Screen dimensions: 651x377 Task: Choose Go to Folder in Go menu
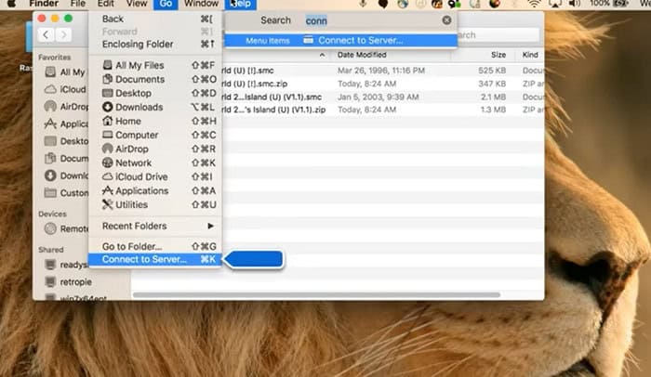click(x=155, y=246)
